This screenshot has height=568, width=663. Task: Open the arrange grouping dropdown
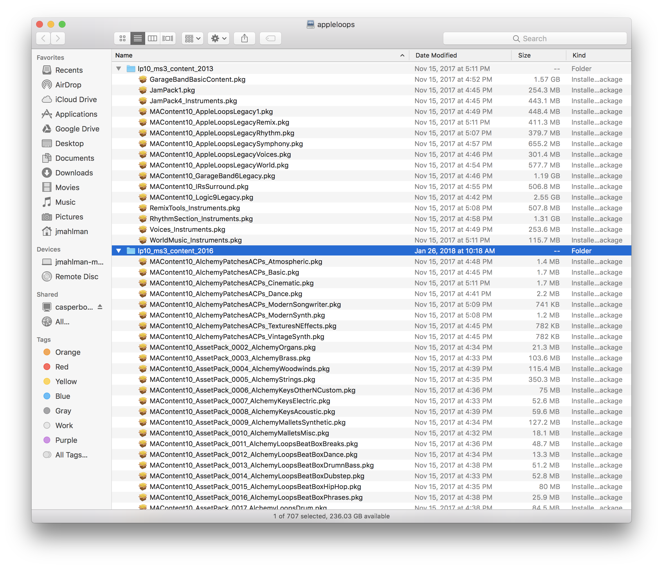[193, 39]
